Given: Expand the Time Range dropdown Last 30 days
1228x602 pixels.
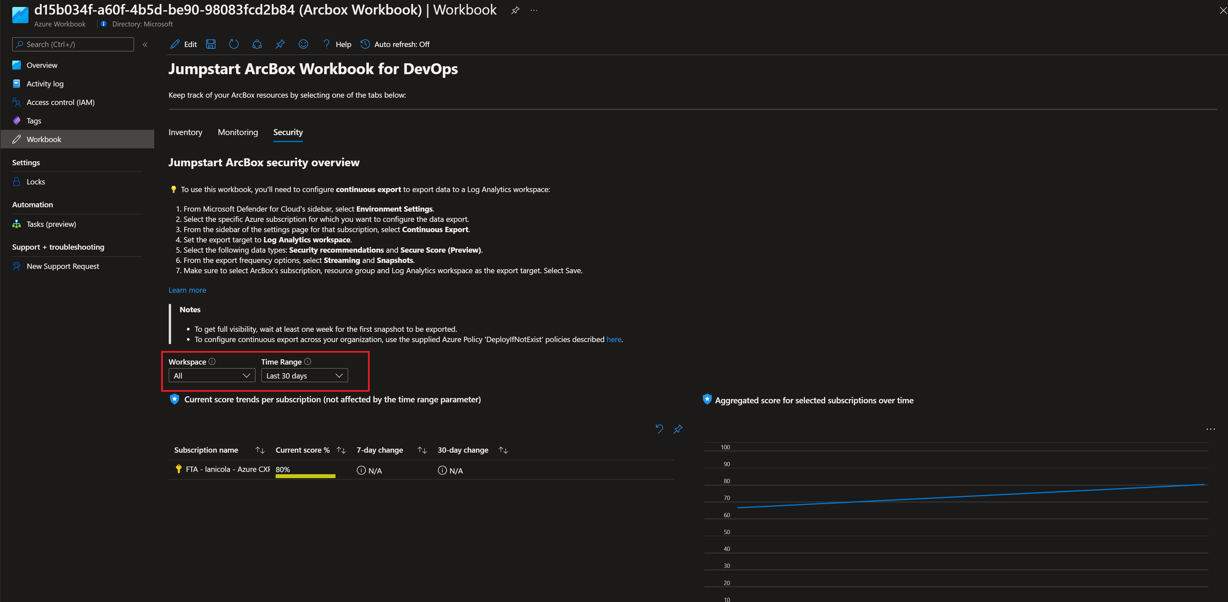Looking at the screenshot, I should tap(304, 376).
